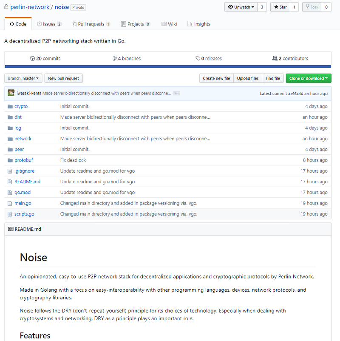Switch to the Wiki tab
Screen dimensions: 340x341
point(169,24)
